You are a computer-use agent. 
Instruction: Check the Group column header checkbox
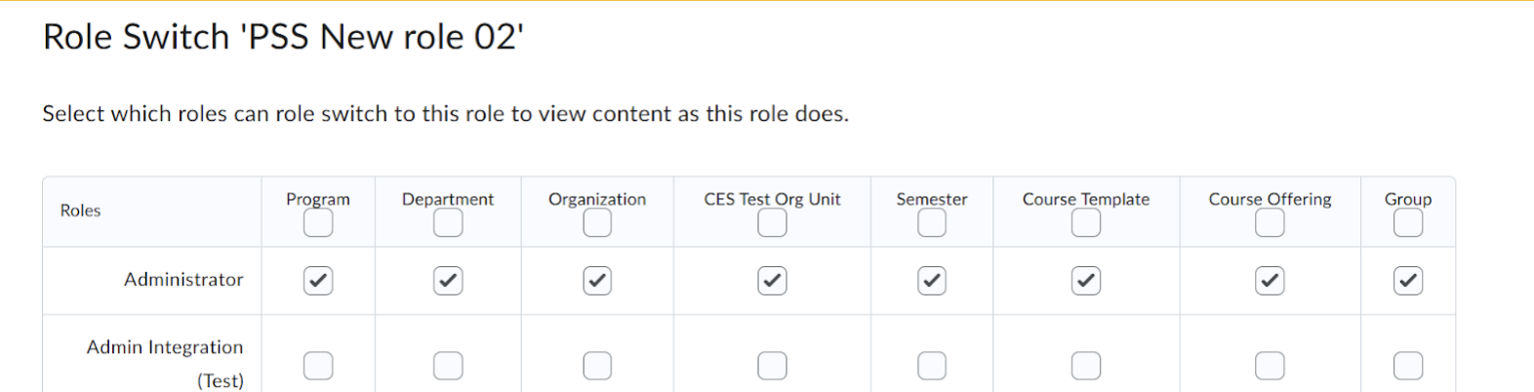pyautogui.click(x=1408, y=223)
